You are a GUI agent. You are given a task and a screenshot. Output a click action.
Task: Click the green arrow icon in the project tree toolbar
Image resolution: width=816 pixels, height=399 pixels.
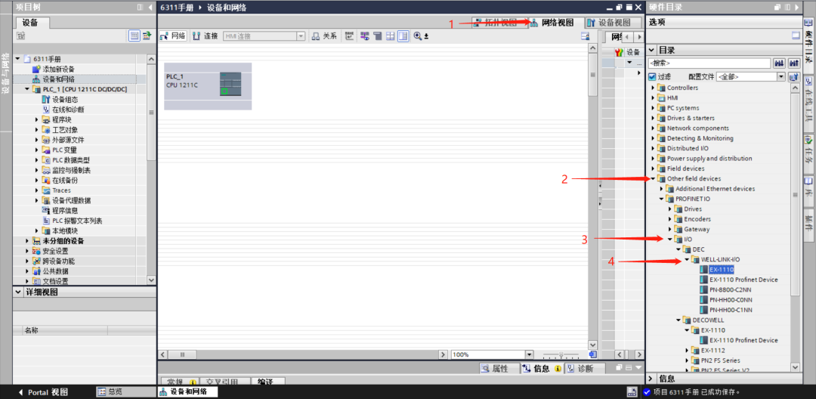147,36
